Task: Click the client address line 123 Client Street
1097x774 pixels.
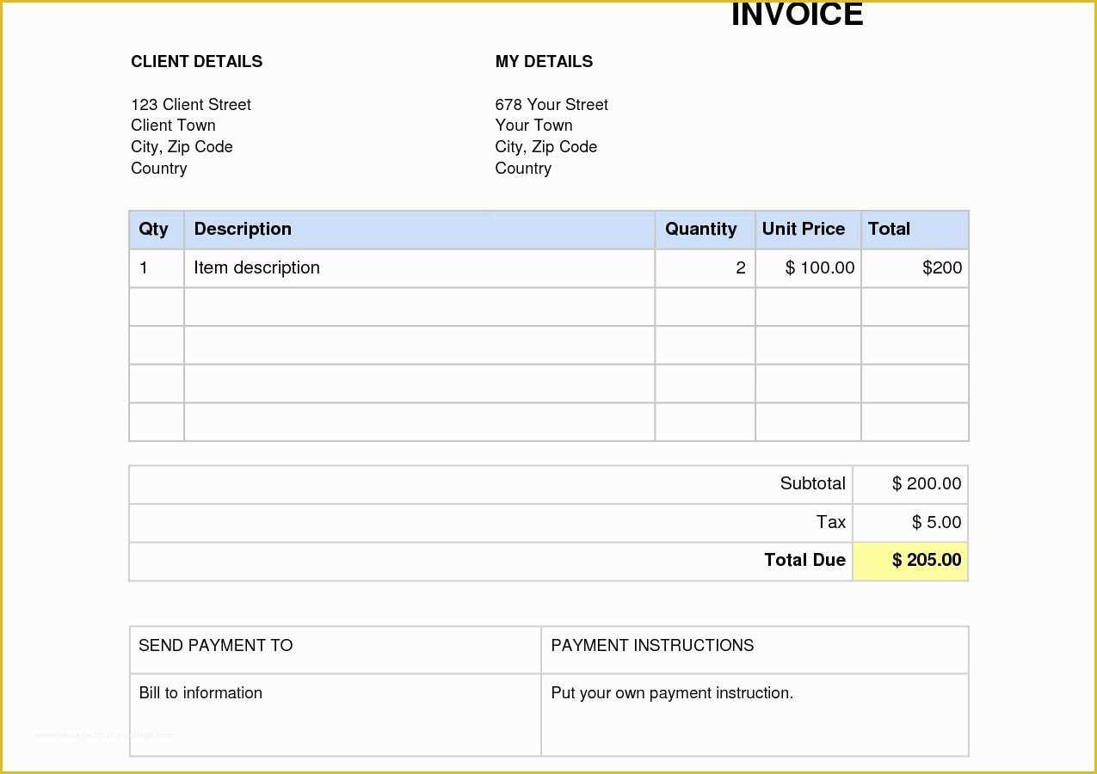Action: point(191,104)
